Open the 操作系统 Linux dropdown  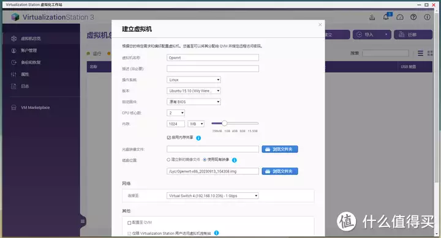(x=194, y=80)
